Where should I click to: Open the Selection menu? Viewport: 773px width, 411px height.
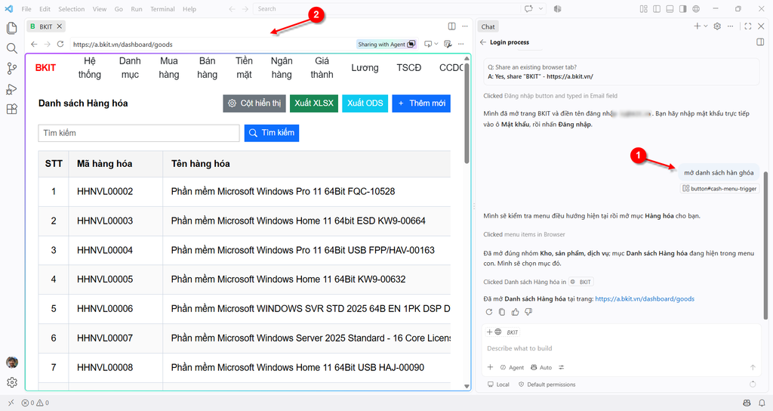[x=72, y=9]
